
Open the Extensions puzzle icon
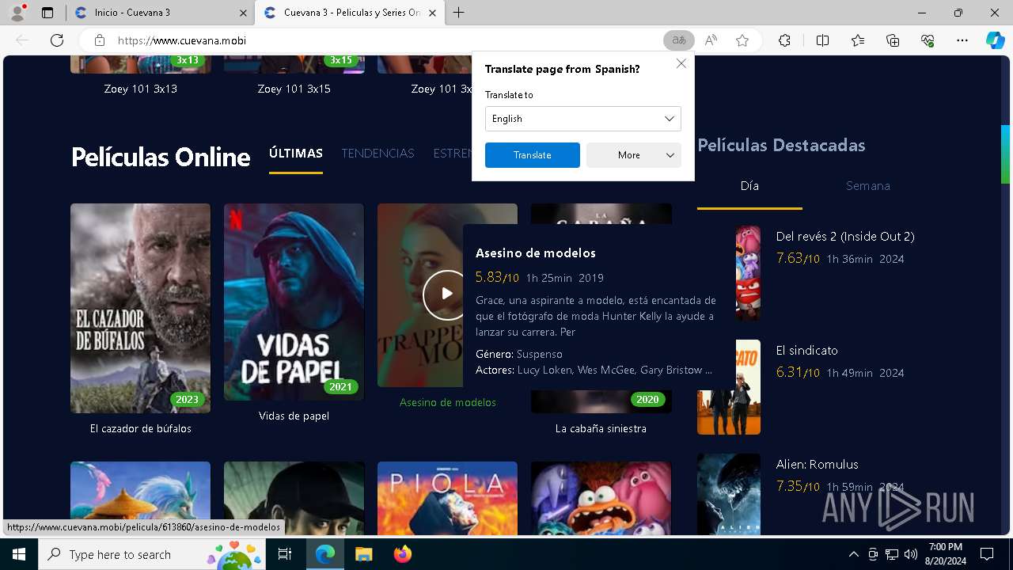click(x=784, y=40)
